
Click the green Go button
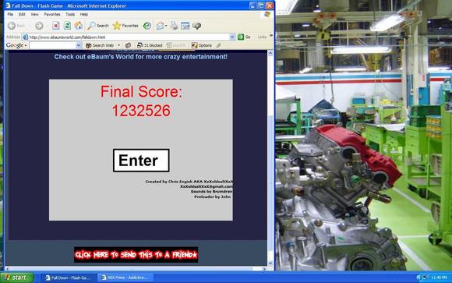pos(244,37)
